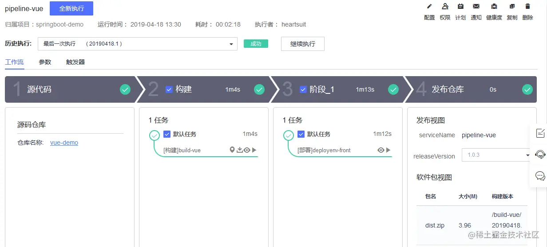Image resolution: width=547 pixels, height=247 pixels.
Task: Open the 健康度 health icon
Action: click(x=494, y=6)
